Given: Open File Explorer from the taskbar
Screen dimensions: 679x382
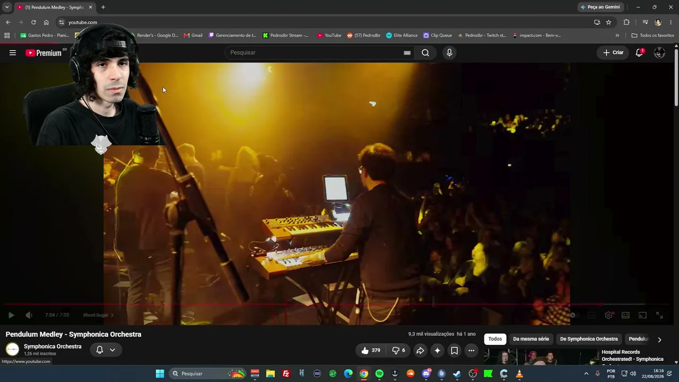Looking at the screenshot, I should pos(271,374).
